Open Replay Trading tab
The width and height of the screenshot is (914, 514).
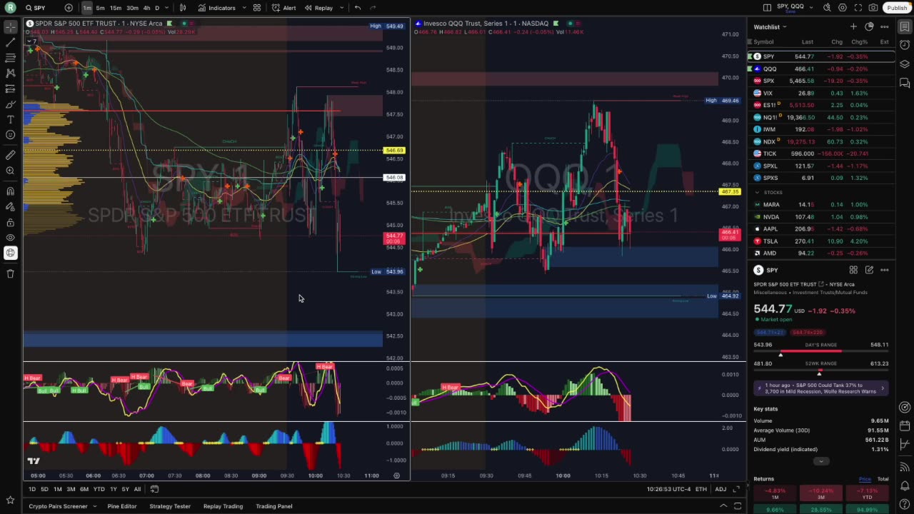pyautogui.click(x=223, y=506)
